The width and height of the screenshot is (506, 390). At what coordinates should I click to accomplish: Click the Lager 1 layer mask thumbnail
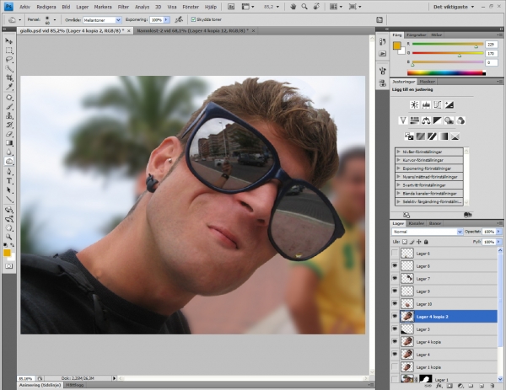(425, 379)
